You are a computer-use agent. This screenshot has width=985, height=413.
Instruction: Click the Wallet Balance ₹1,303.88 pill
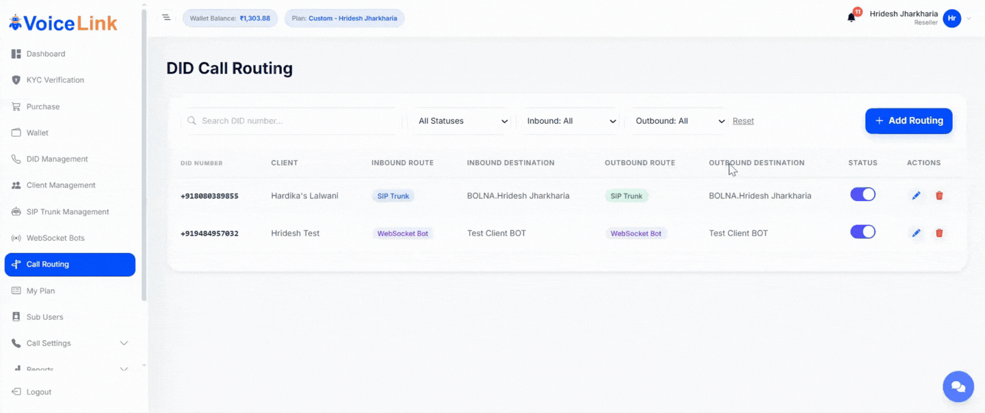[x=230, y=18]
